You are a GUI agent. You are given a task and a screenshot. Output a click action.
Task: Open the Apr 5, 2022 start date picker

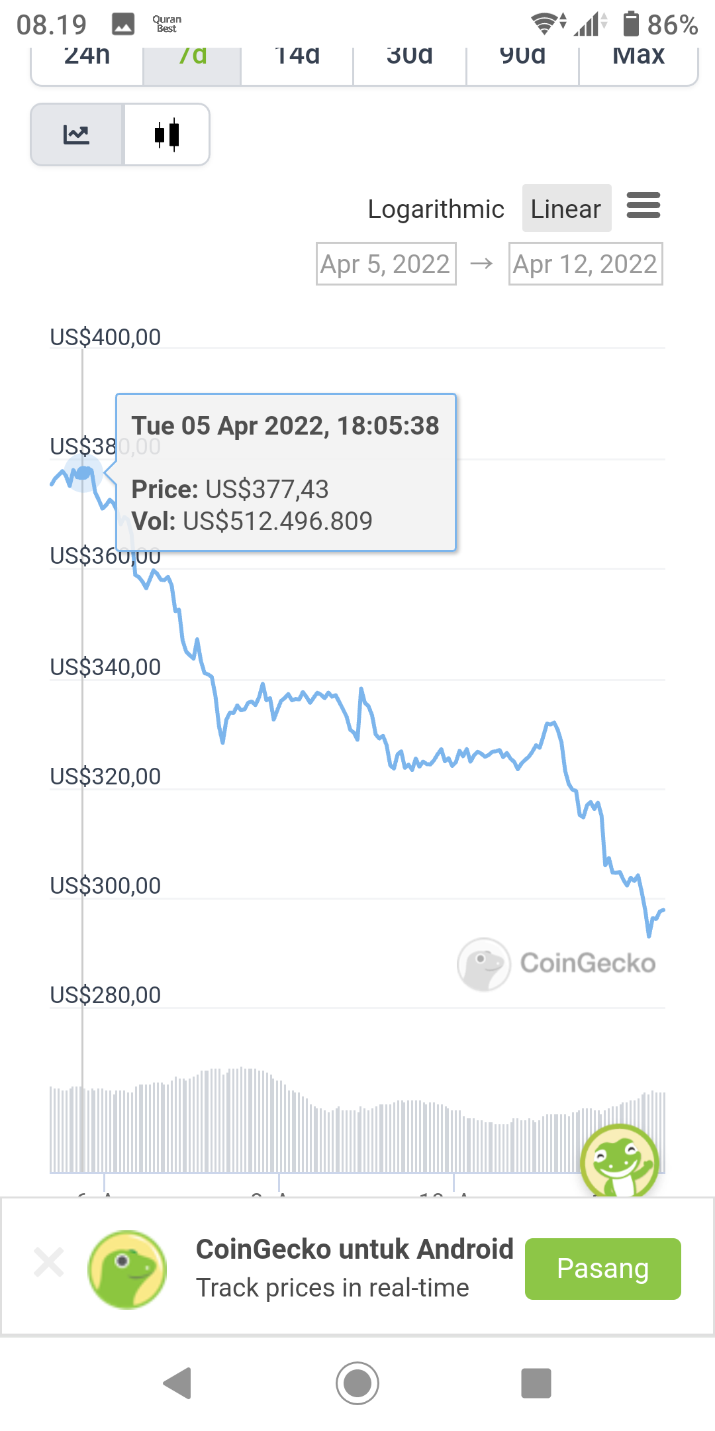[x=386, y=264]
